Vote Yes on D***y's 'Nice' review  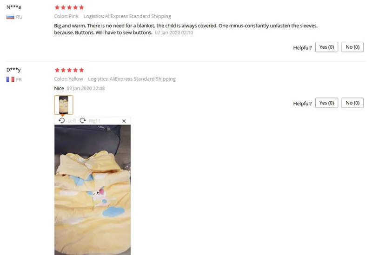coord(326,103)
